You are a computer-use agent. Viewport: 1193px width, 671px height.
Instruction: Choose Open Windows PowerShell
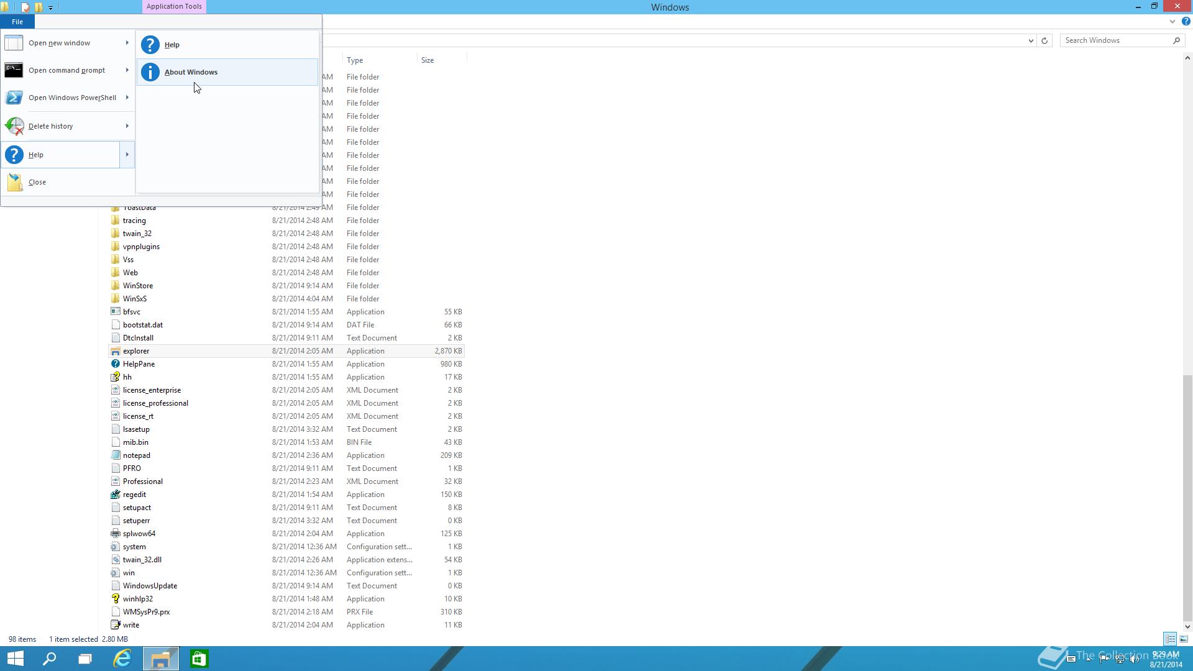[x=60, y=98]
